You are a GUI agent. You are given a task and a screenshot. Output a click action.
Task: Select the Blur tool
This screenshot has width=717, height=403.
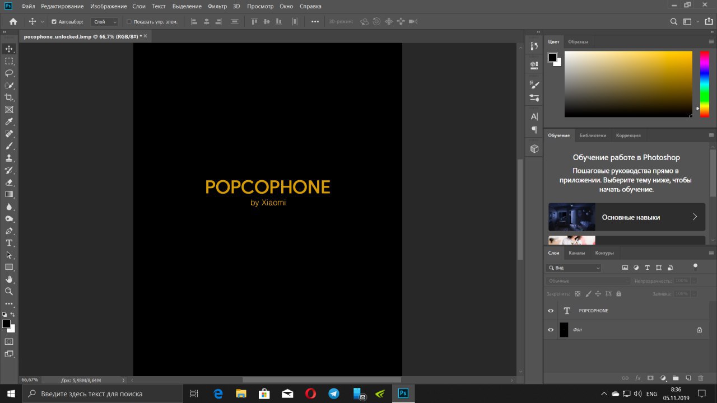tap(9, 207)
